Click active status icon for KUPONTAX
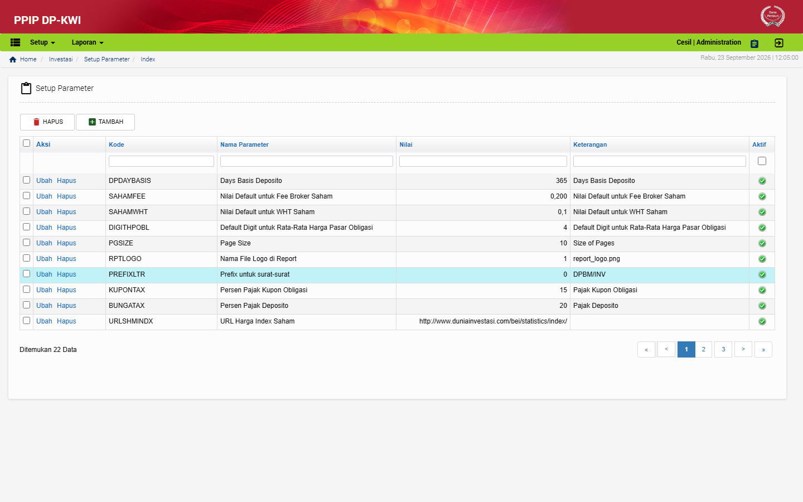The image size is (803, 502). (762, 290)
